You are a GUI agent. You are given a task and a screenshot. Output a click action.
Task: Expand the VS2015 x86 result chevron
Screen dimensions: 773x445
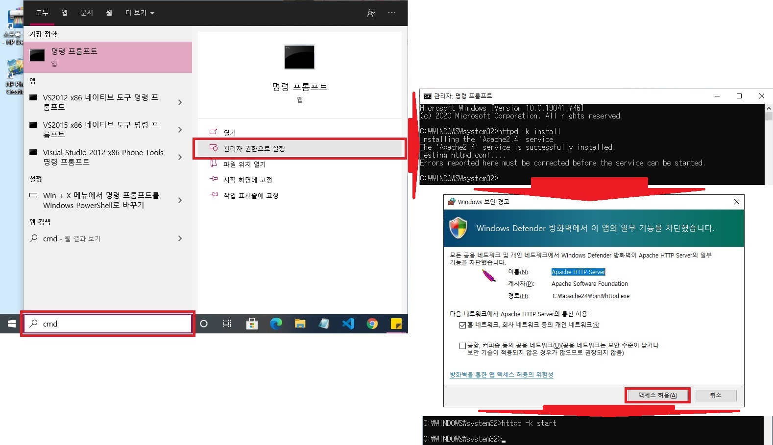click(180, 130)
